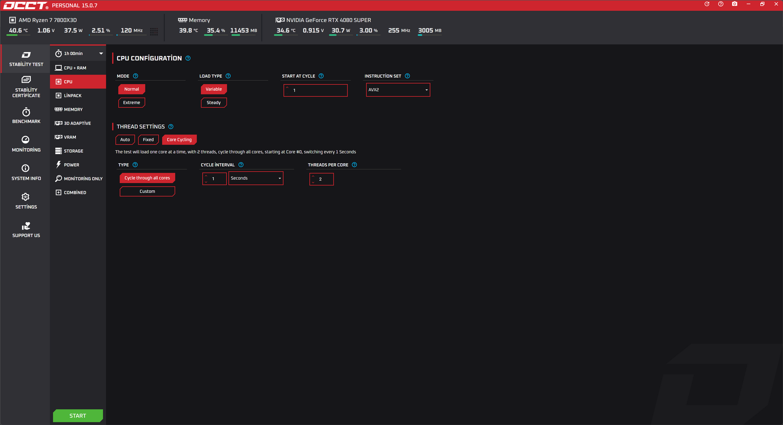Click the CPU temperature 40.6 °C reading
The image size is (783, 425).
[19, 31]
